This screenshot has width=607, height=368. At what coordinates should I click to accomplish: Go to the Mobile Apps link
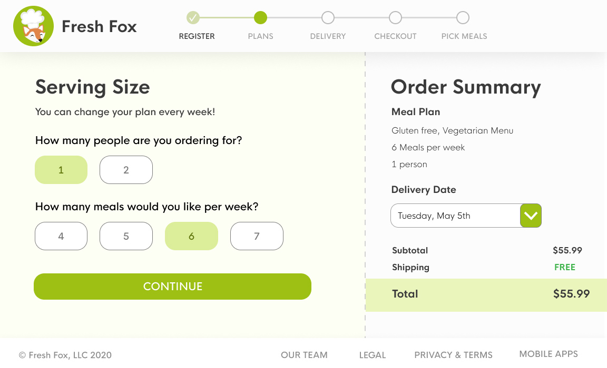549,354
